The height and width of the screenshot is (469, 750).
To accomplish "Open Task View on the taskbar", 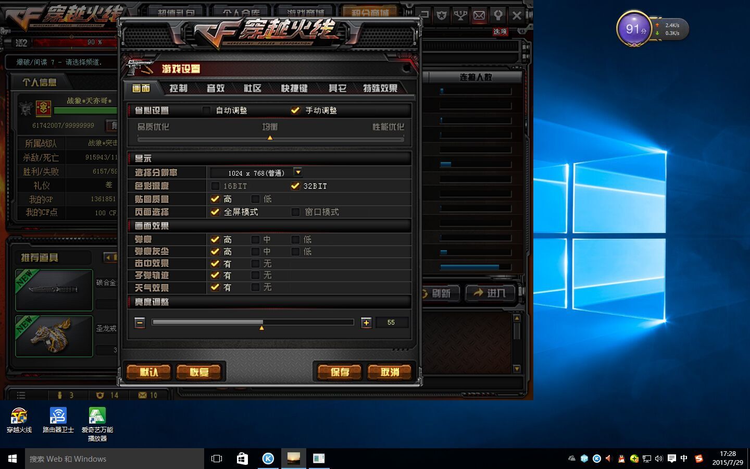I will tap(217, 459).
